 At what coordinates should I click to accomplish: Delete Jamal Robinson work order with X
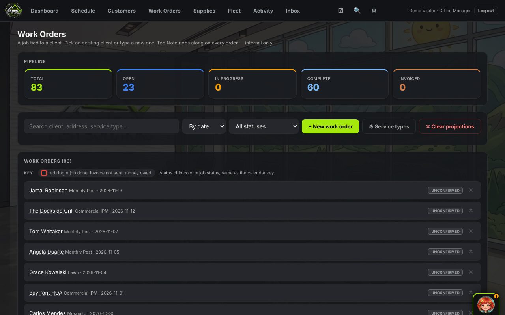[x=471, y=190]
